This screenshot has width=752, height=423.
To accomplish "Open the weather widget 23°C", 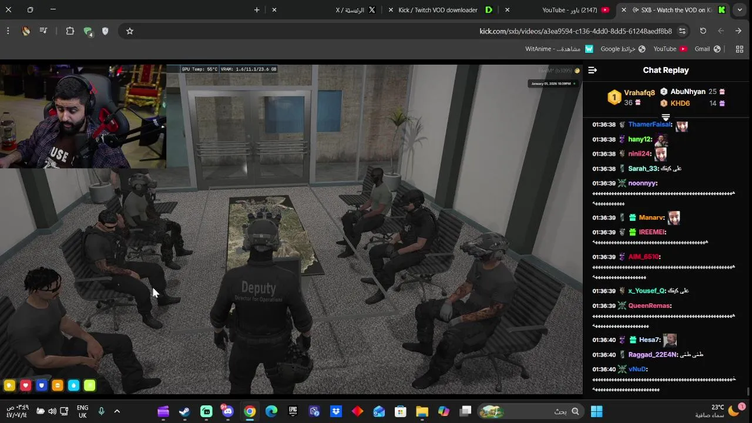I will pyautogui.click(x=720, y=411).
